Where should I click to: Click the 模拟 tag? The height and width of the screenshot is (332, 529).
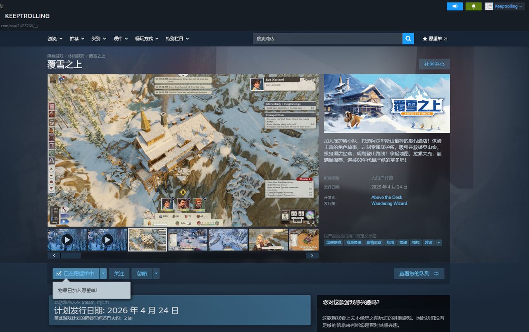pyautogui.click(x=416, y=243)
